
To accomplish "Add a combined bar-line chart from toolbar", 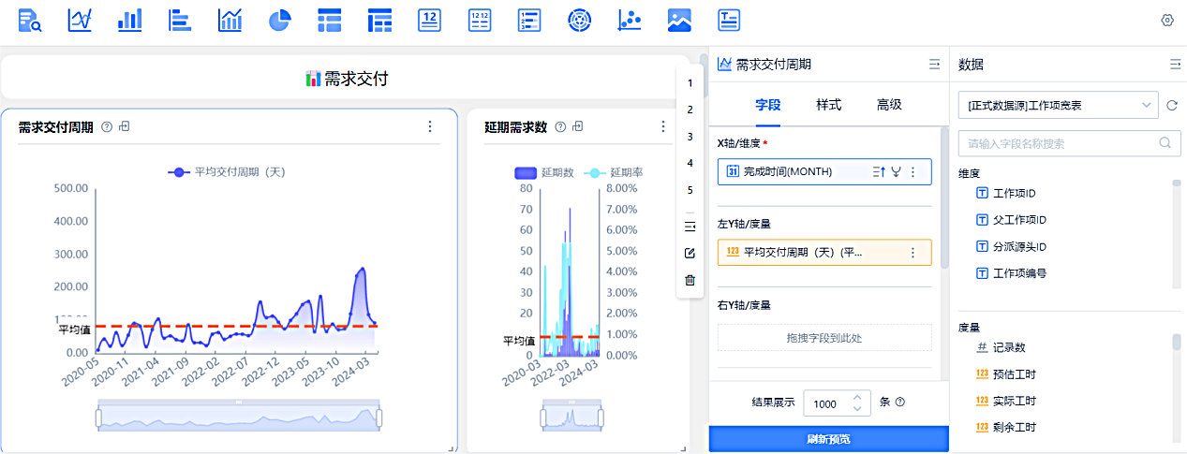I will coord(230,20).
